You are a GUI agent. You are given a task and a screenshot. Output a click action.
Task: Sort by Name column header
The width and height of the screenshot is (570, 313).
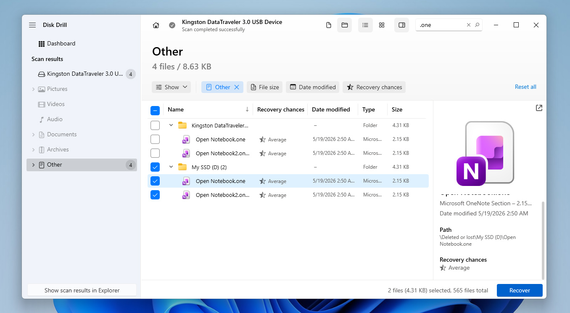(x=176, y=109)
